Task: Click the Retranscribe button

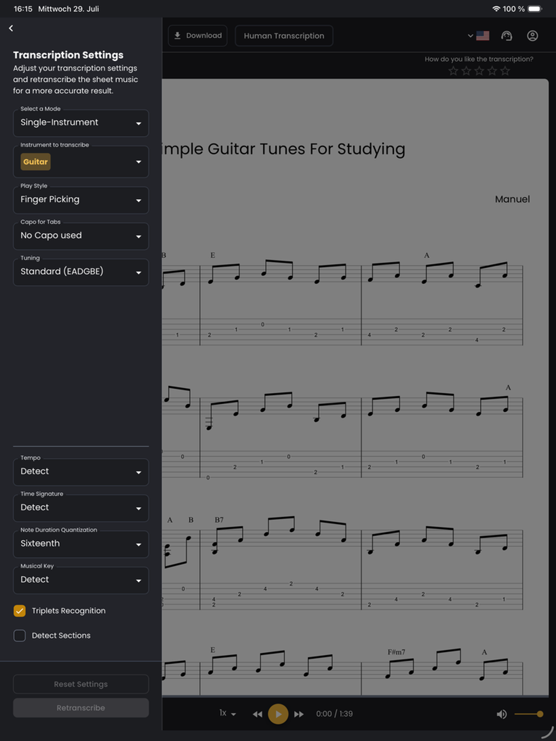Action: coord(81,708)
